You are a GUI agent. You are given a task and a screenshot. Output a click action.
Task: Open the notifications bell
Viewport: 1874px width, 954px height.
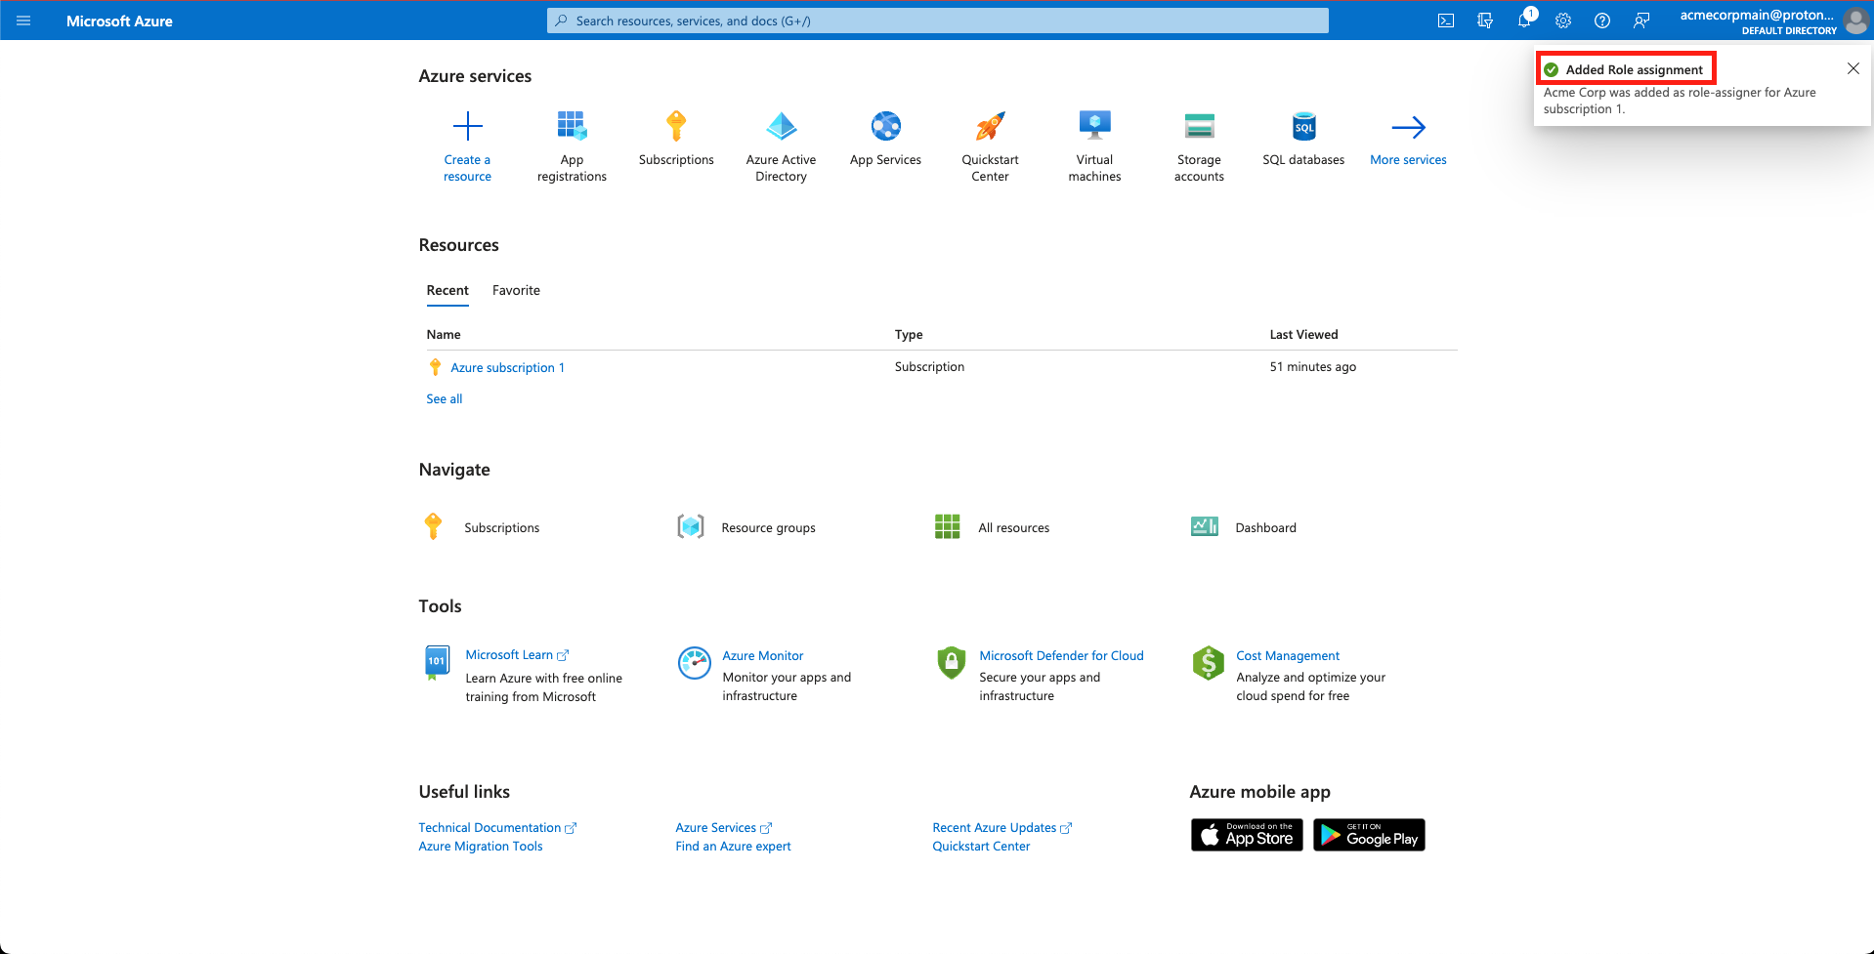point(1524,21)
